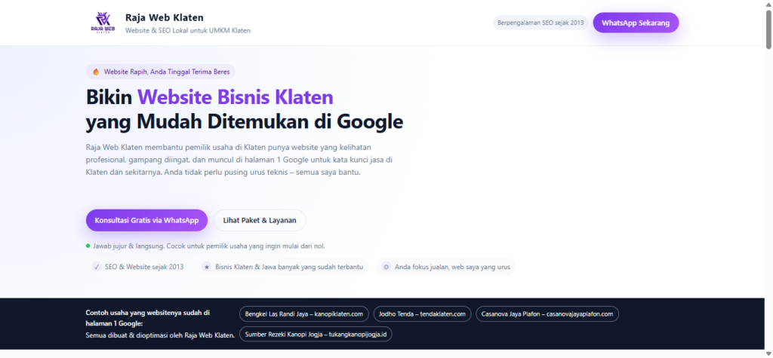Screen dimensions: 773x358
Task: Visit Sumber Rezeki Kanopi Jogja – tukangkanopijogja.id
Action: click(x=316, y=334)
